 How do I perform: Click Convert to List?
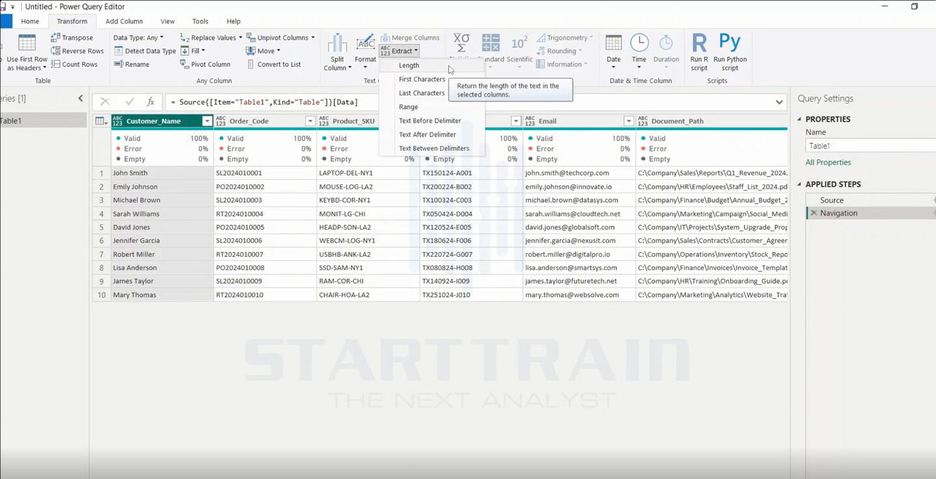(274, 64)
